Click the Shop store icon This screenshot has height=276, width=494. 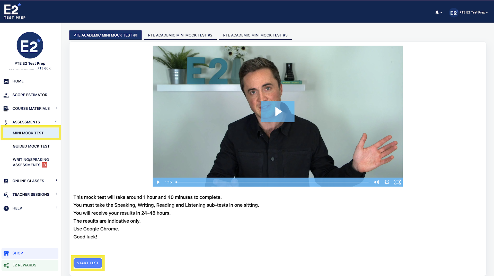coord(6,253)
